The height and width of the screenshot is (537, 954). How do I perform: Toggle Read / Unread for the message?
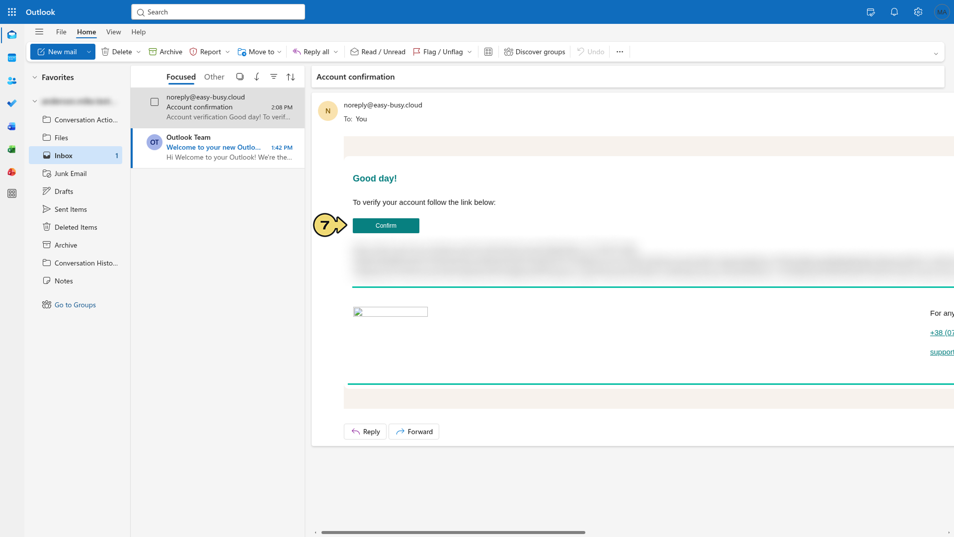click(x=378, y=52)
